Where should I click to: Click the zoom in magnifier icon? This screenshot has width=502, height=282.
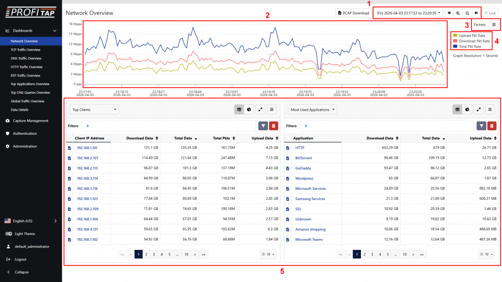[458, 13]
